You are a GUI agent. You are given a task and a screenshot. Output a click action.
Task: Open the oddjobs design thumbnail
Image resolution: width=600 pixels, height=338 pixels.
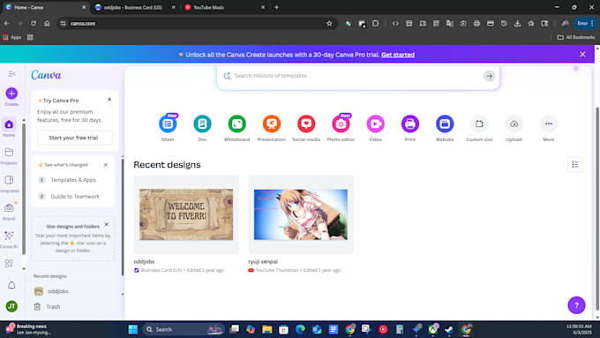[x=186, y=214]
